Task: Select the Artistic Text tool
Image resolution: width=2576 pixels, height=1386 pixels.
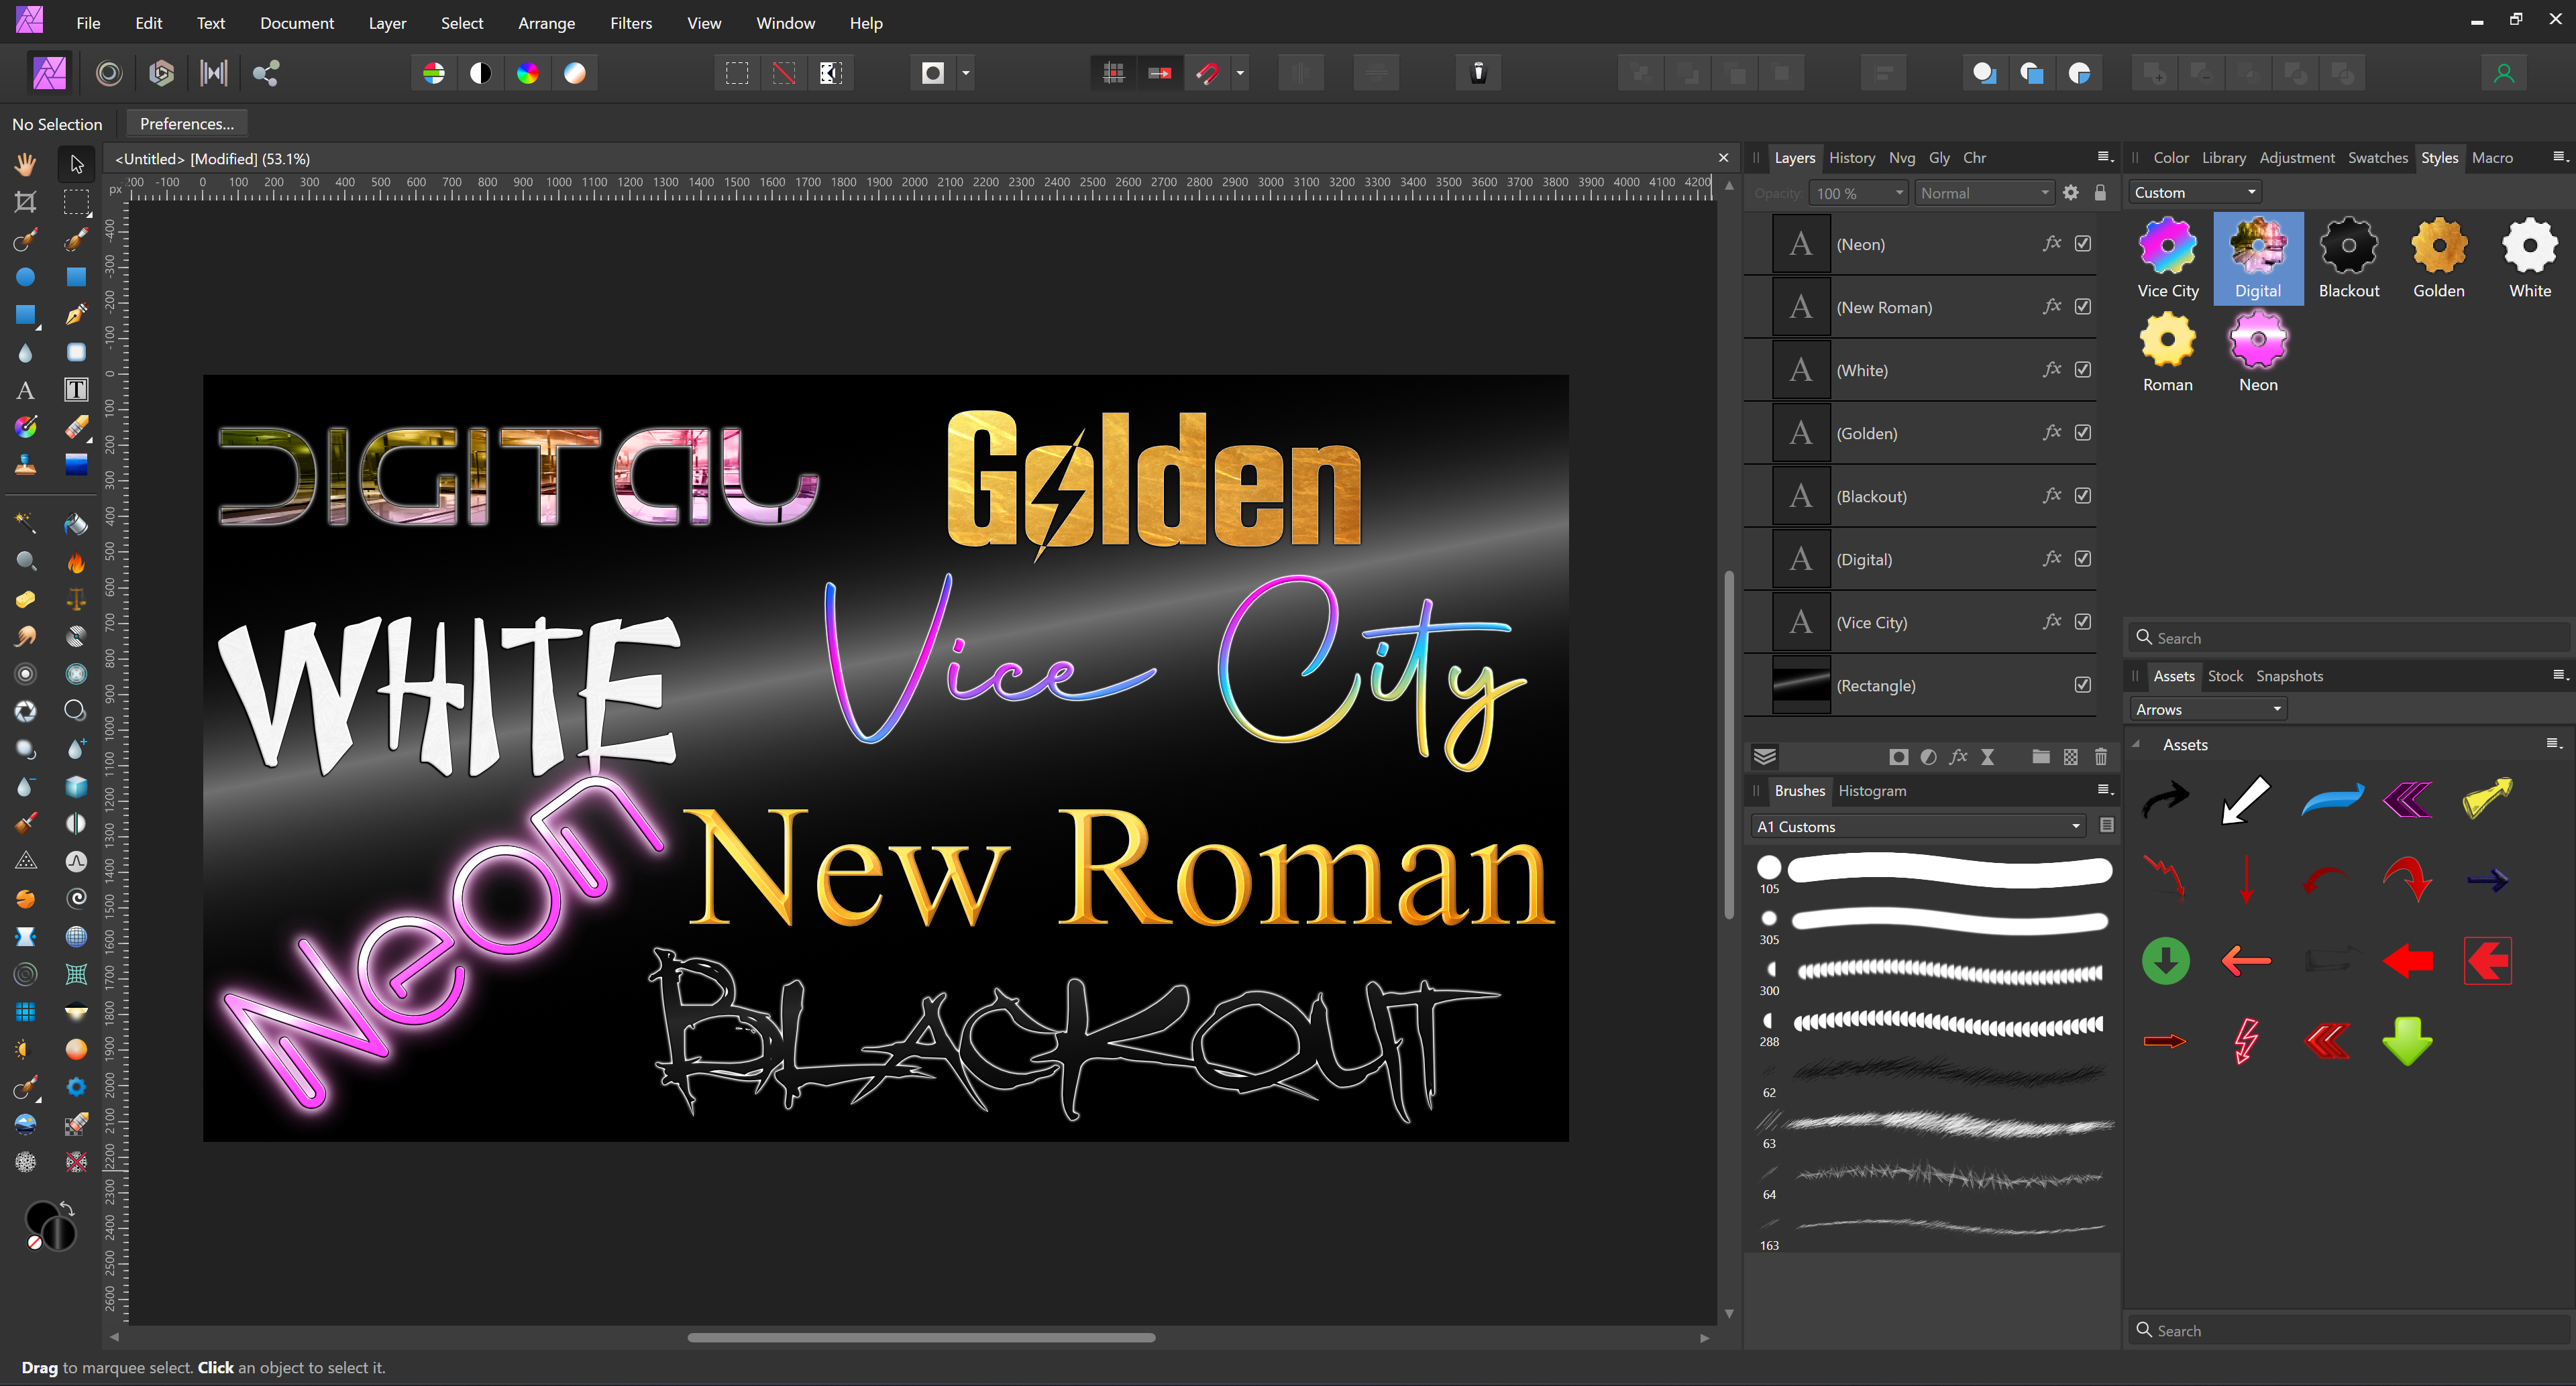Action: click(x=25, y=390)
